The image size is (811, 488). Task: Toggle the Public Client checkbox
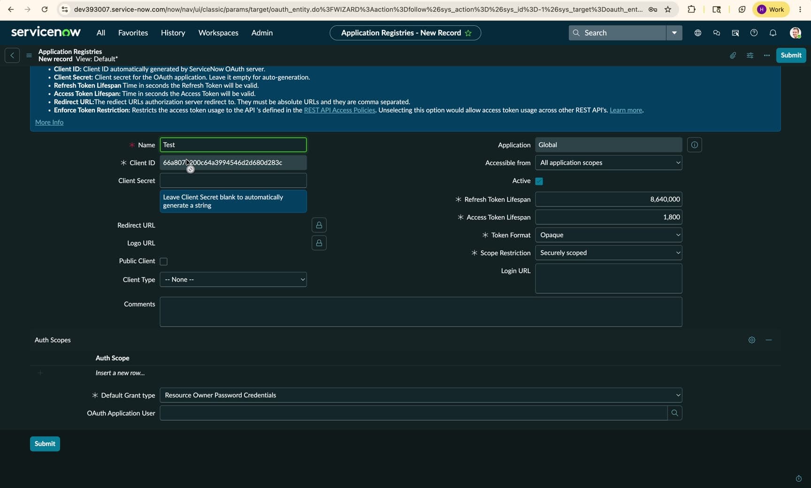pyautogui.click(x=164, y=261)
